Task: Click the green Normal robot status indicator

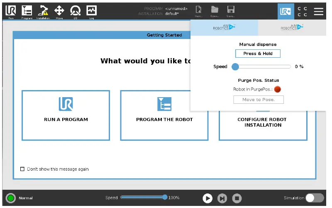Action: (11, 198)
